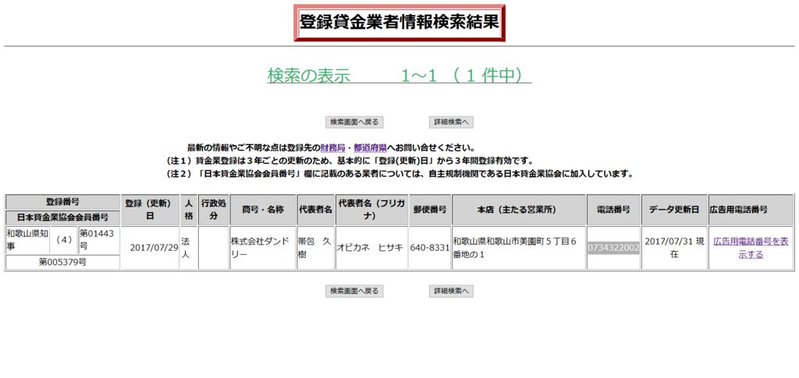Select the highlighted phone number 0734322002
The image size is (799, 378).
pyautogui.click(x=613, y=248)
